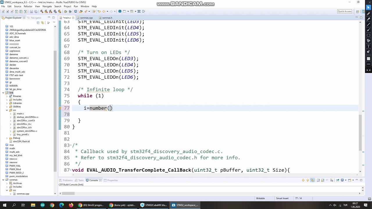Image resolution: width=372 pixels, height=209 pixels.
Task: Expand the Libraries folder under link
Action: [x=7, y=103]
